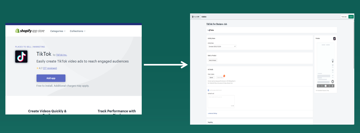Click the Shopify bag logo
The image size is (360, 133).
pos(17,31)
